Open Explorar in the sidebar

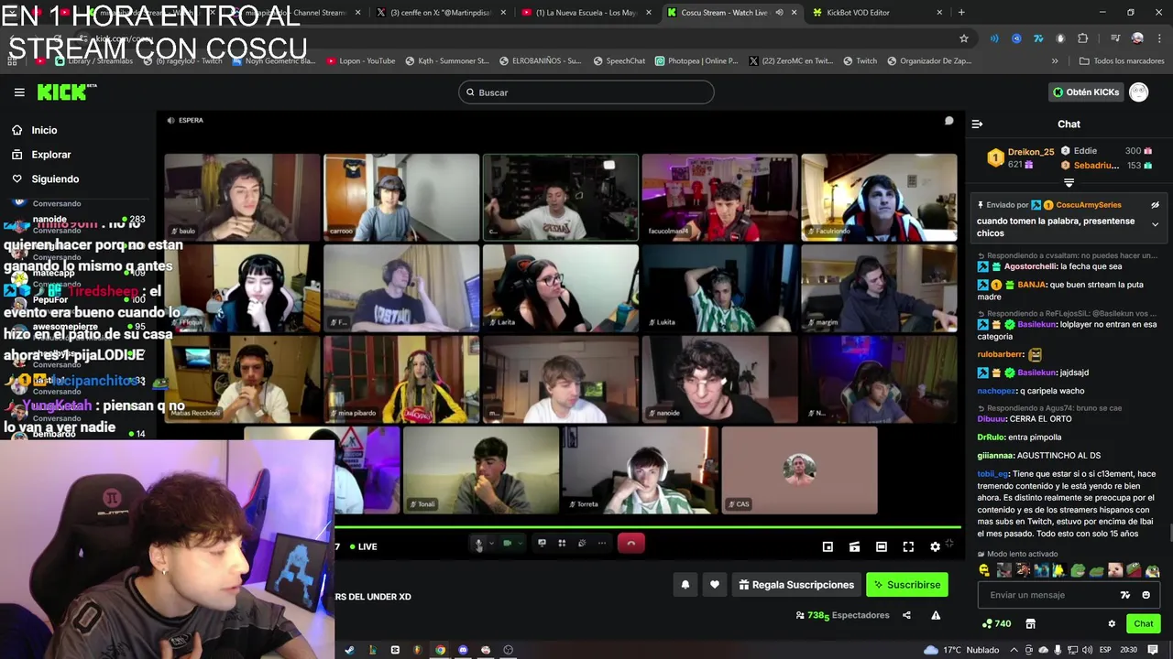51,155
